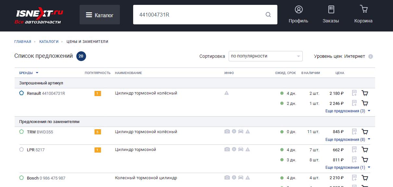Open the sorting dropdown 'по популярности'
Viewport: 393px width, 187px height.
point(265,56)
